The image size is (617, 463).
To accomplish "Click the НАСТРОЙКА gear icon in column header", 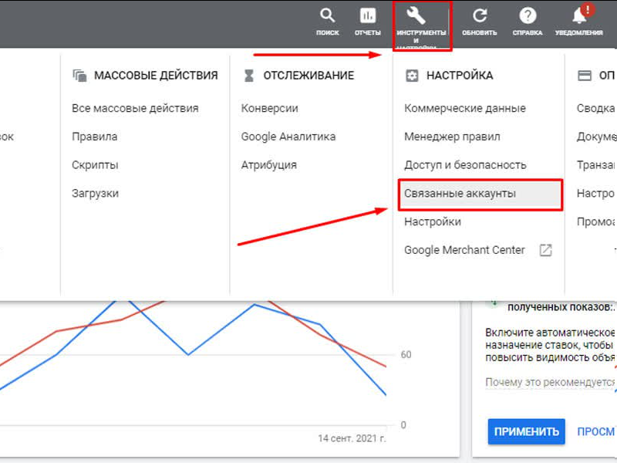I will [x=412, y=76].
